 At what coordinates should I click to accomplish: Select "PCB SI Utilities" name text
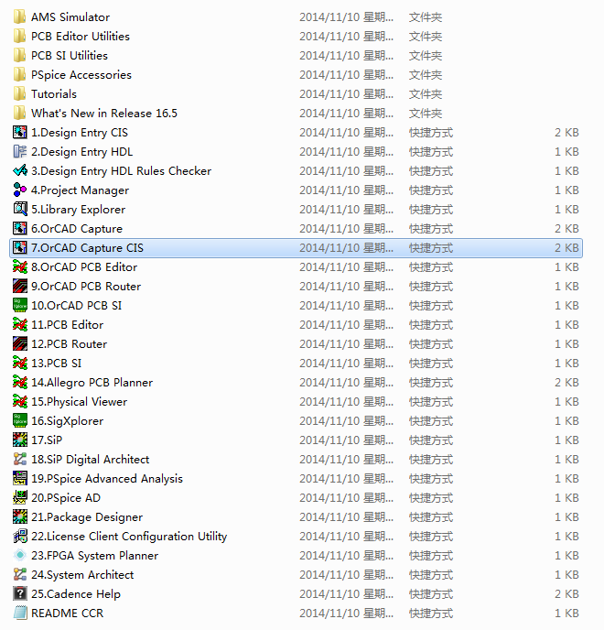(70, 56)
